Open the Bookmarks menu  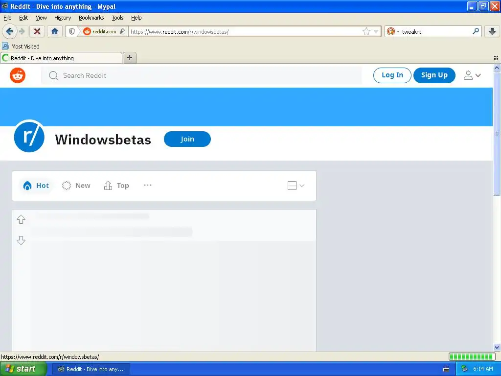click(x=91, y=18)
